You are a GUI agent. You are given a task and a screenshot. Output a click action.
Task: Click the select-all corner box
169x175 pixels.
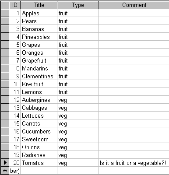pos(5,5)
